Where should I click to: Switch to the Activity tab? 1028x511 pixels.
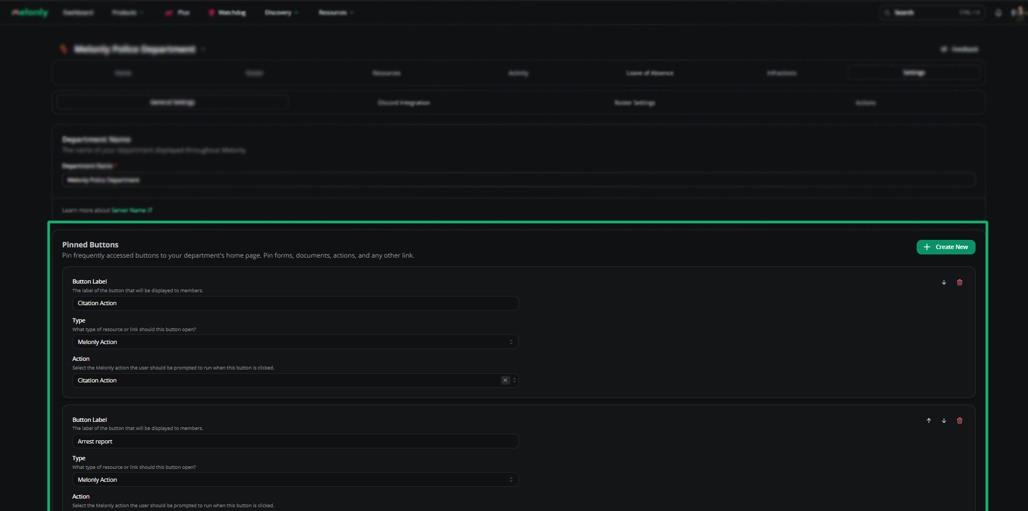pos(518,73)
